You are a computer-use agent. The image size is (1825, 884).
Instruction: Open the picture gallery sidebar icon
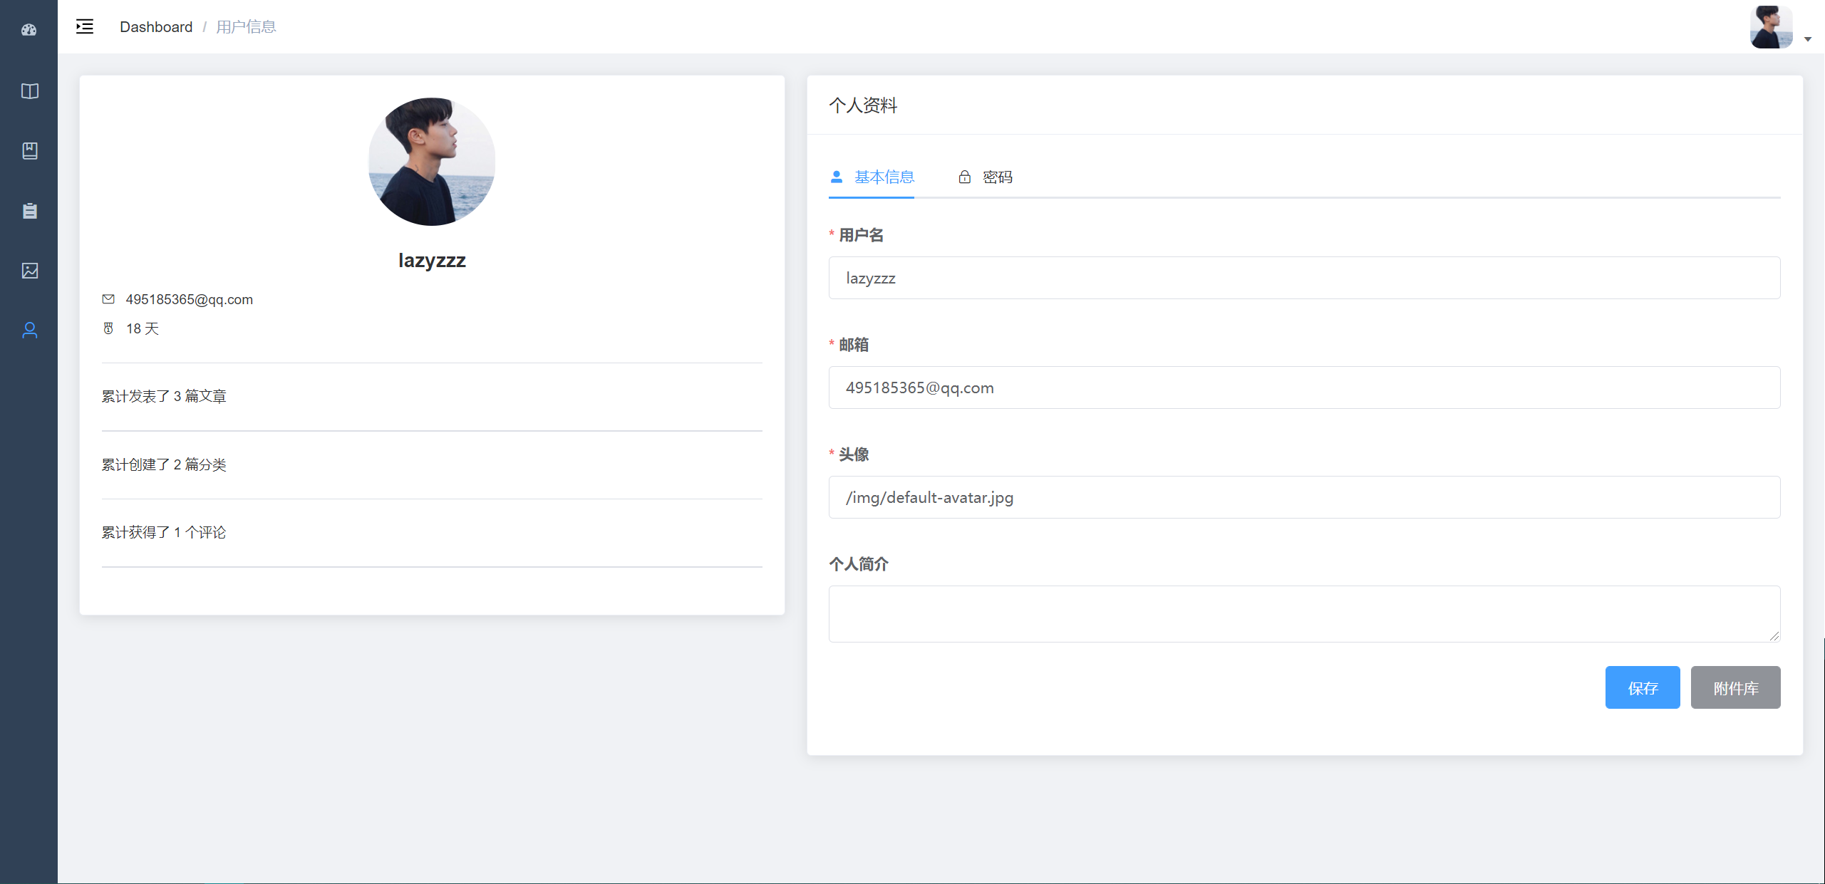point(29,271)
